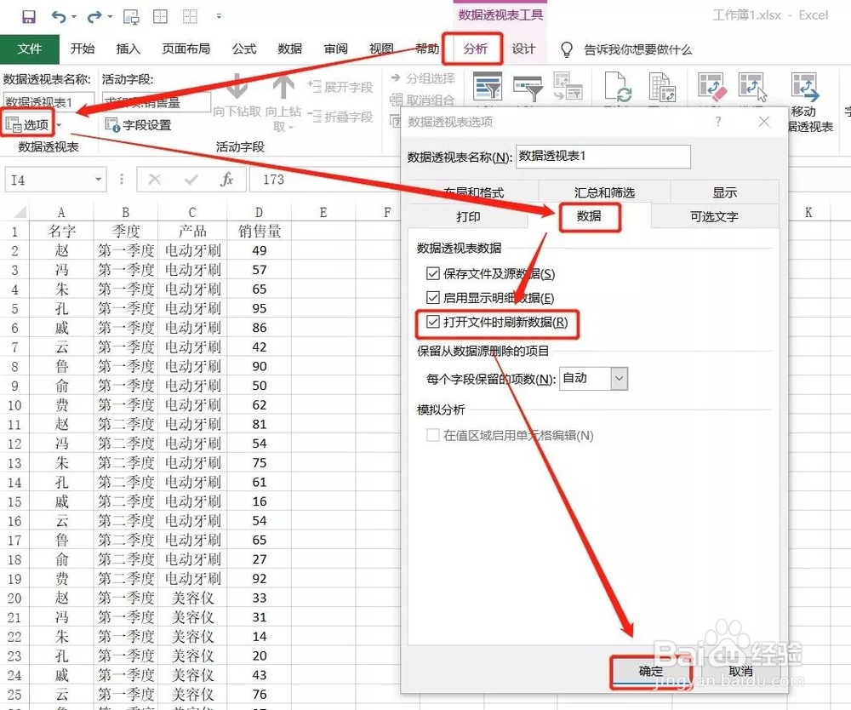Click the Drill Down arrow icon
The height and width of the screenshot is (710, 851).
(x=237, y=87)
